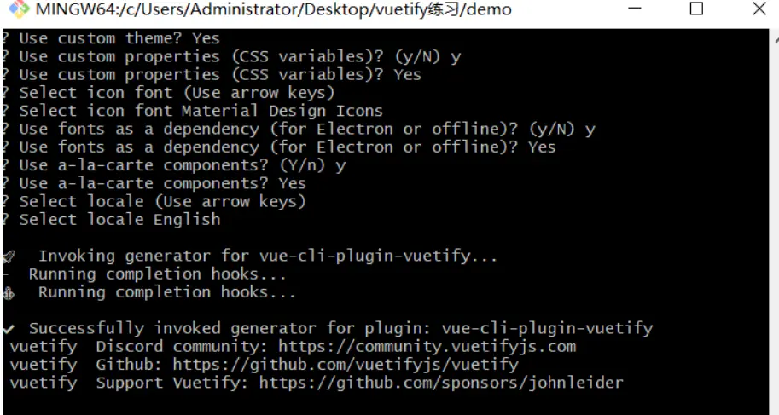Click the (Y/n) prompt on a-la-carte line
Image resolution: width=779 pixels, height=415 pixels.
pyautogui.click(x=302, y=165)
